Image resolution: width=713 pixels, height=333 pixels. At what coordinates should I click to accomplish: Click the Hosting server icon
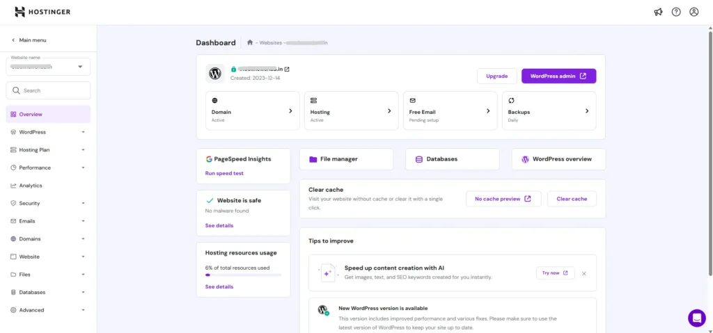[x=313, y=100]
